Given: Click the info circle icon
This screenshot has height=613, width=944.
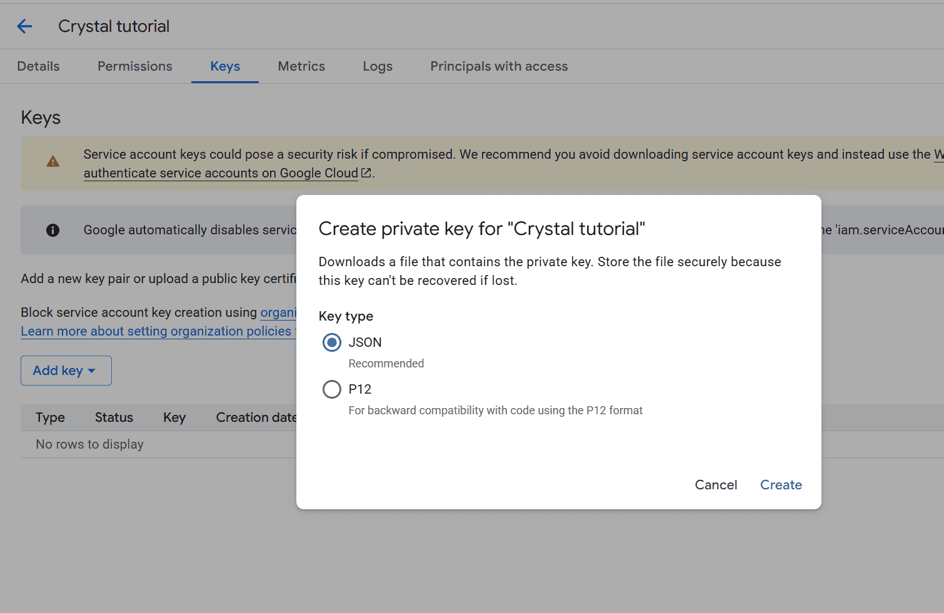Looking at the screenshot, I should pos(53,230).
